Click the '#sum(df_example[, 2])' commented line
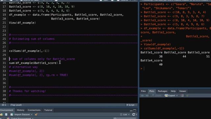Viewport: 211px width, 119px height. [27, 71]
